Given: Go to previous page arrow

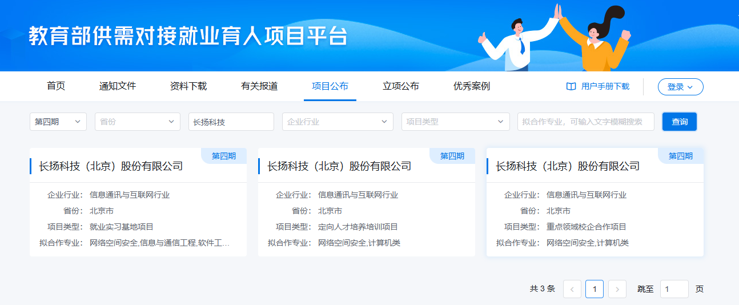Looking at the screenshot, I should point(572,289).
